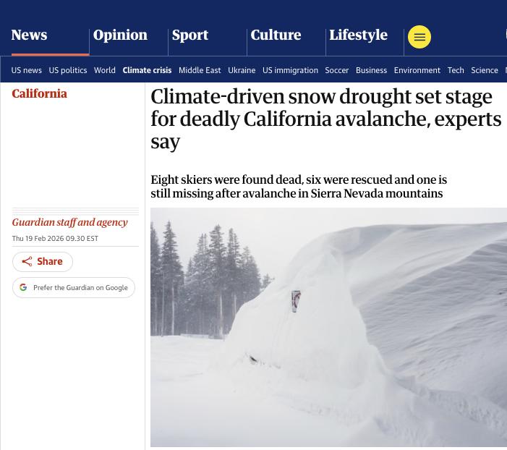Click the California topic label
The image size is (507, 450).
point(40,93)
